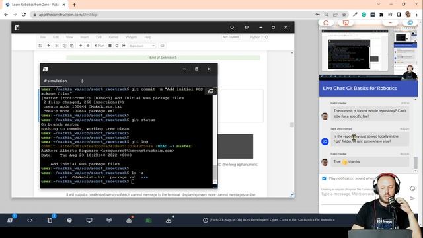Click the Not Trusted notebook button

click(x=231, y=37)
